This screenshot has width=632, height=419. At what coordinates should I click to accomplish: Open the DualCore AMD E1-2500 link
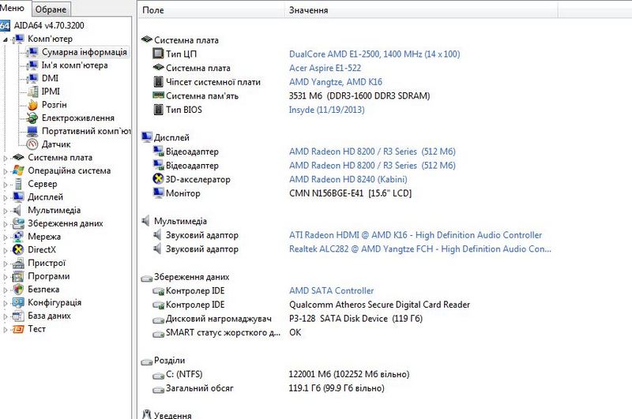click(x=374, y=54)
